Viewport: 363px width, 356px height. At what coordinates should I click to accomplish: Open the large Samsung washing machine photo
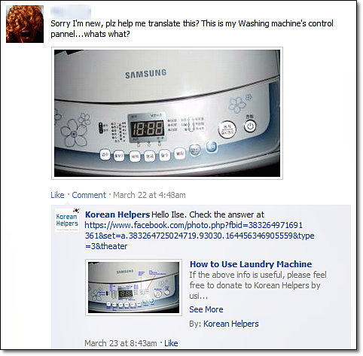tap(167, 113)
